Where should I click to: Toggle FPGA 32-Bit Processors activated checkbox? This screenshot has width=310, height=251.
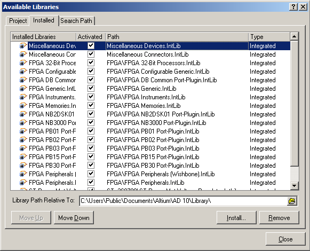point(91,63)
